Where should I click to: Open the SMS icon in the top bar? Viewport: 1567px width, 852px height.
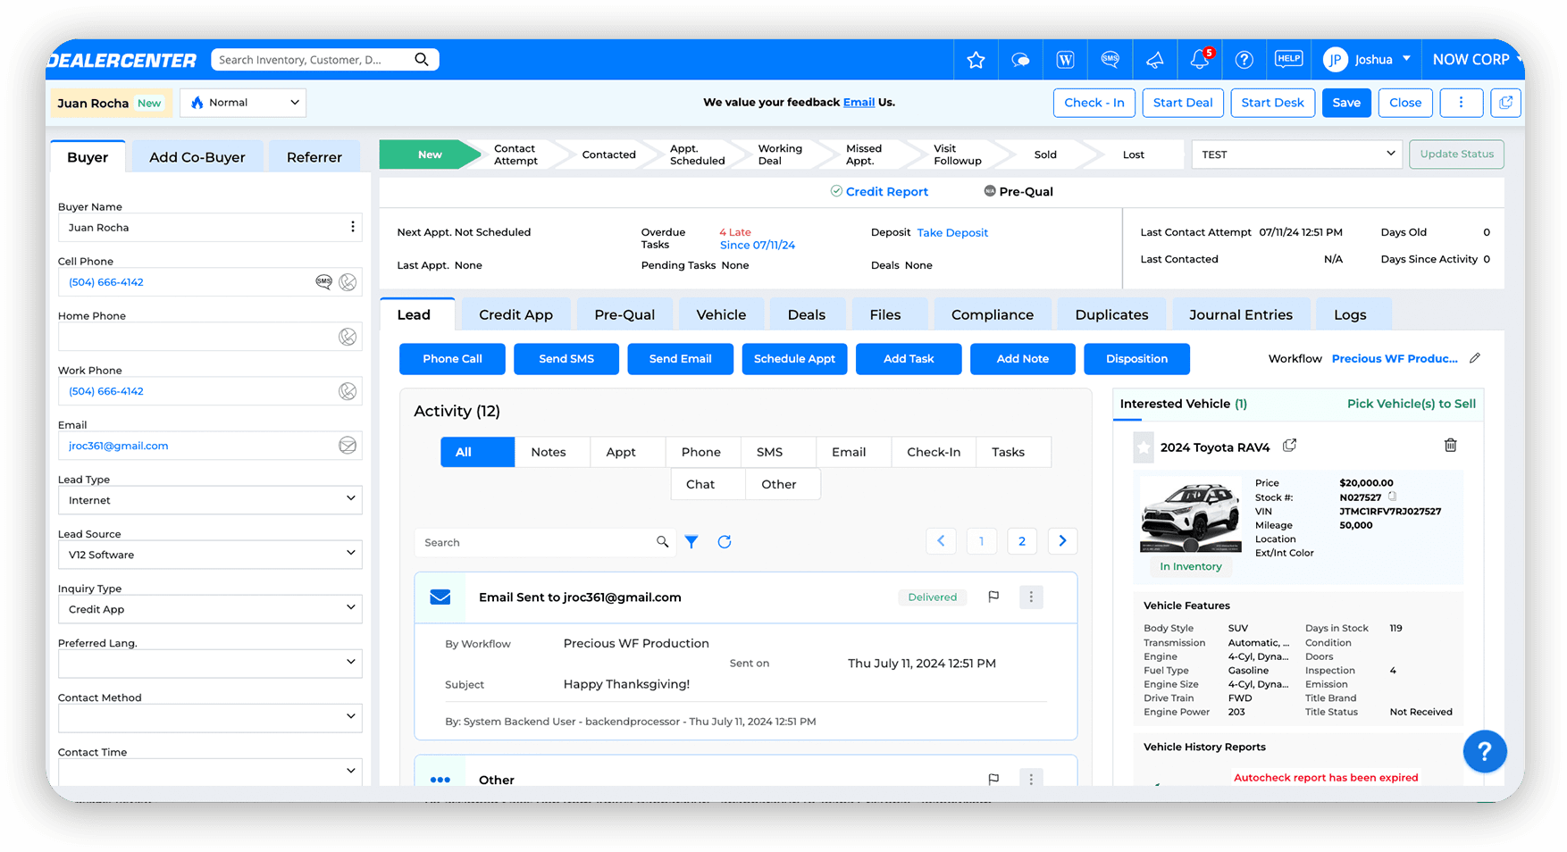1110,59
